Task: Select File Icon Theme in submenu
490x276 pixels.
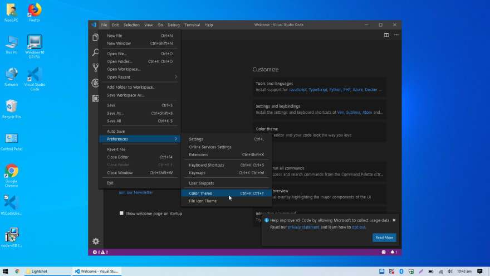Action: point(226,201)
